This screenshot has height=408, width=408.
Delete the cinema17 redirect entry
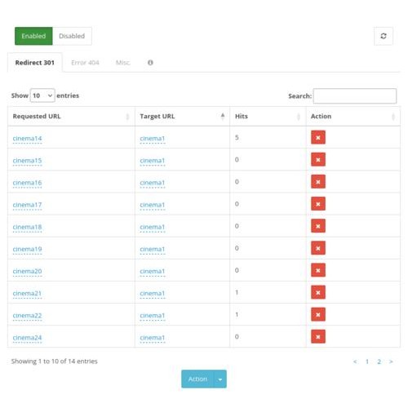(x=318, y=204)
